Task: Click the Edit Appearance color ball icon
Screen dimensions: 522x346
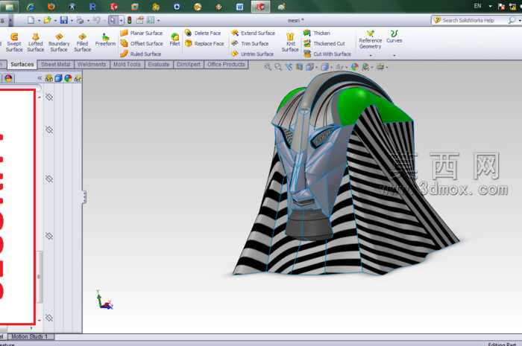Action: click(x=355, y=67)
